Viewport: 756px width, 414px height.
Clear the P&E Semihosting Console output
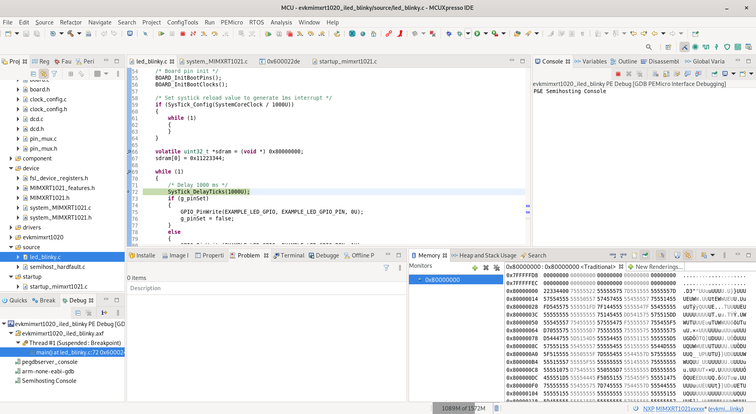tap(655, 74)
